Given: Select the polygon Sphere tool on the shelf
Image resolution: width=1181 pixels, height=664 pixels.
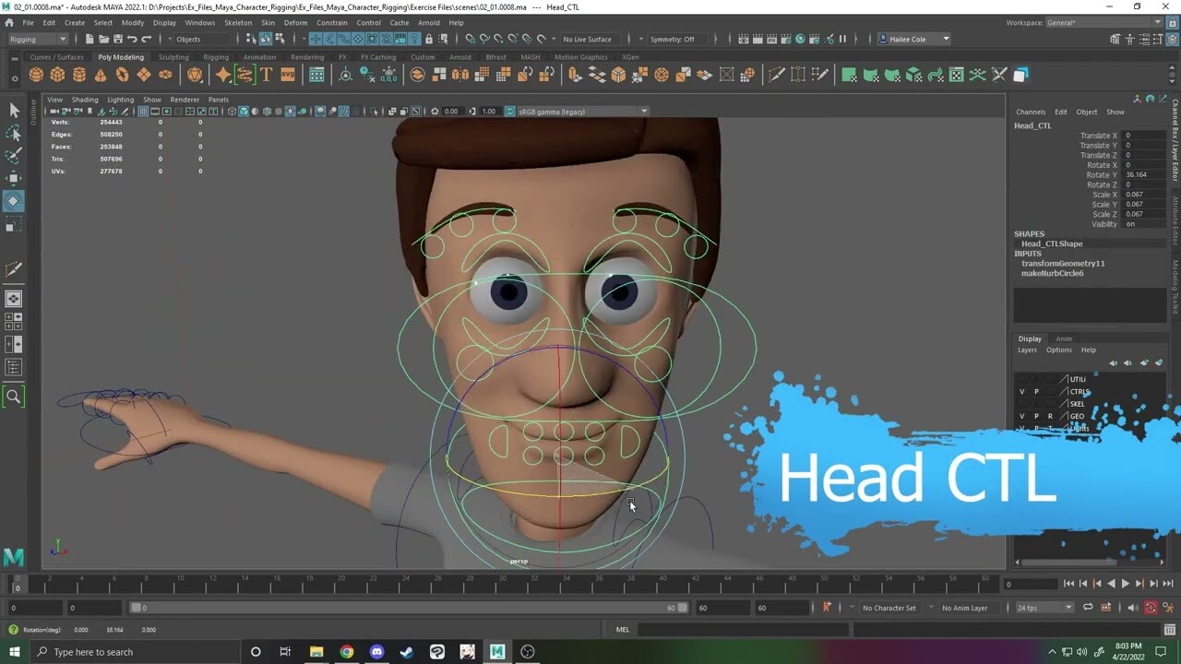Looking at the screenshot, I should 35,75.
